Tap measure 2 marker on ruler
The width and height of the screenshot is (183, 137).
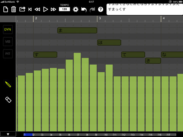[x=36, y=18]
